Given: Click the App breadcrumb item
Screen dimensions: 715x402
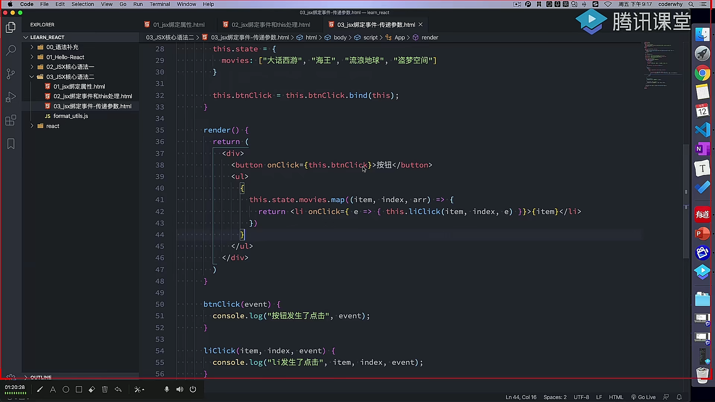Looking at the screenshot, I should pos(399,38).
